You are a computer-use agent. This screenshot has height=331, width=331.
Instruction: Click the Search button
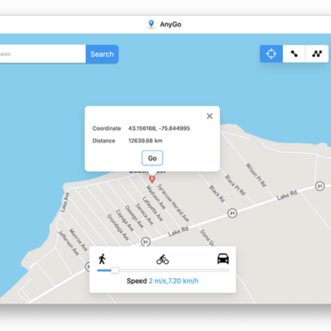coord(102,54)
